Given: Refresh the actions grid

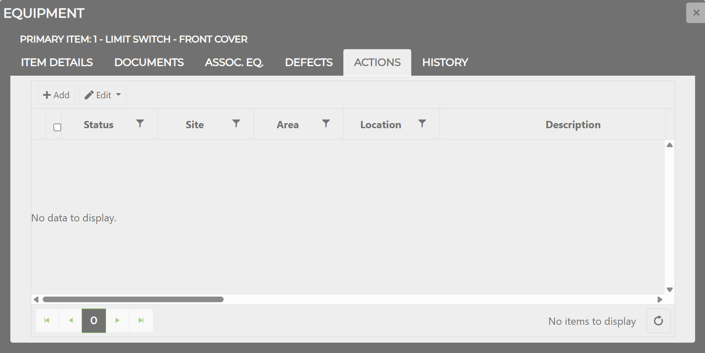Looking at the screenshot, I should click(x=658, y=321).
